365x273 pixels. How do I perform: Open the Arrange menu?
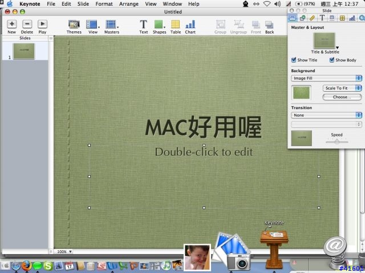(129, 4)
